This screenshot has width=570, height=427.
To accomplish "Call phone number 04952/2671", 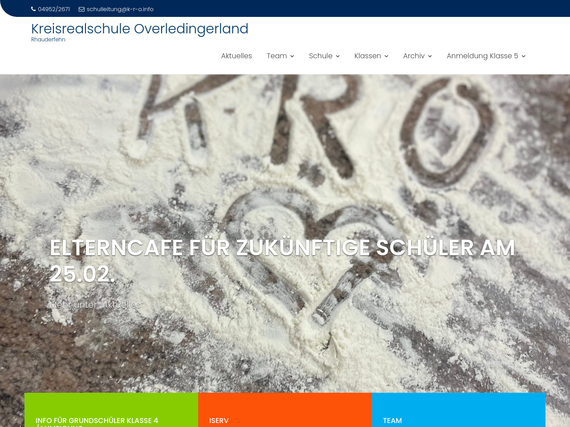I will [x=54, y=9].
